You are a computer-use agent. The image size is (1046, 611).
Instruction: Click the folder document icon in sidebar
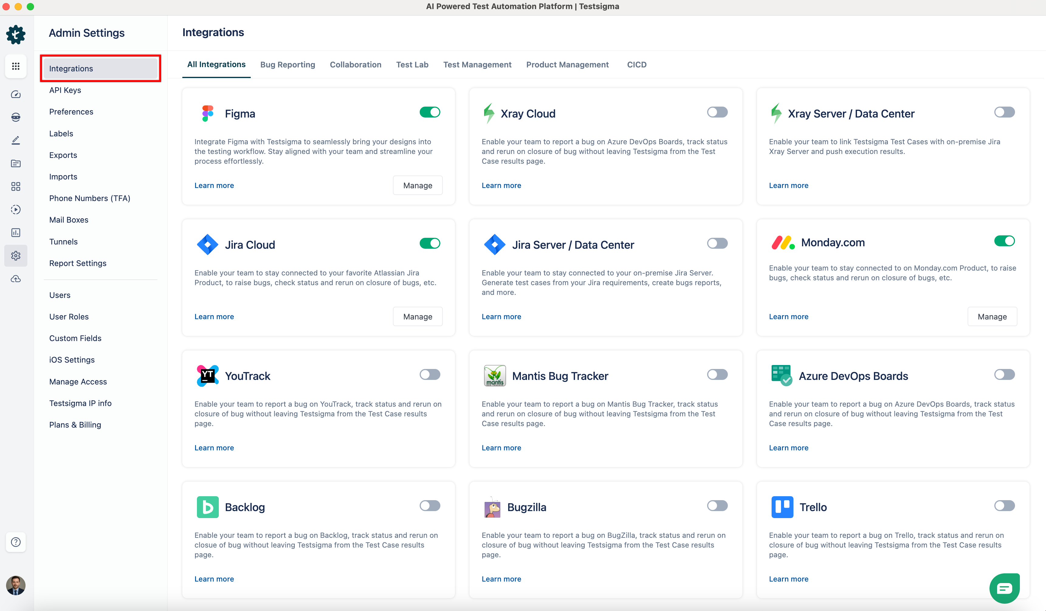point(15,163)
